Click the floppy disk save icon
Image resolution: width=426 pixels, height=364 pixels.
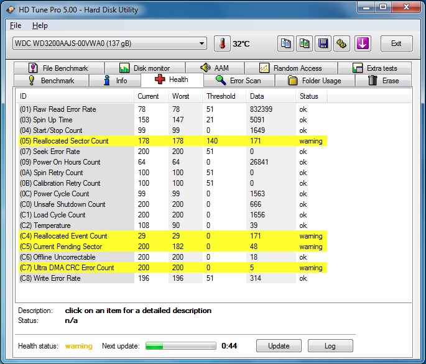click(x=323, y=43)
